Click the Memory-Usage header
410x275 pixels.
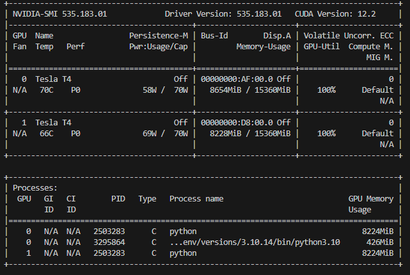(x=264, y=47)
